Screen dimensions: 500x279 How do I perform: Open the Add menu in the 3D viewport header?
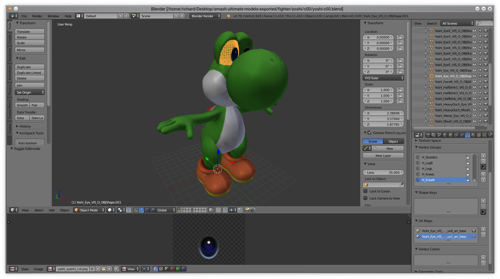(52, 210)
